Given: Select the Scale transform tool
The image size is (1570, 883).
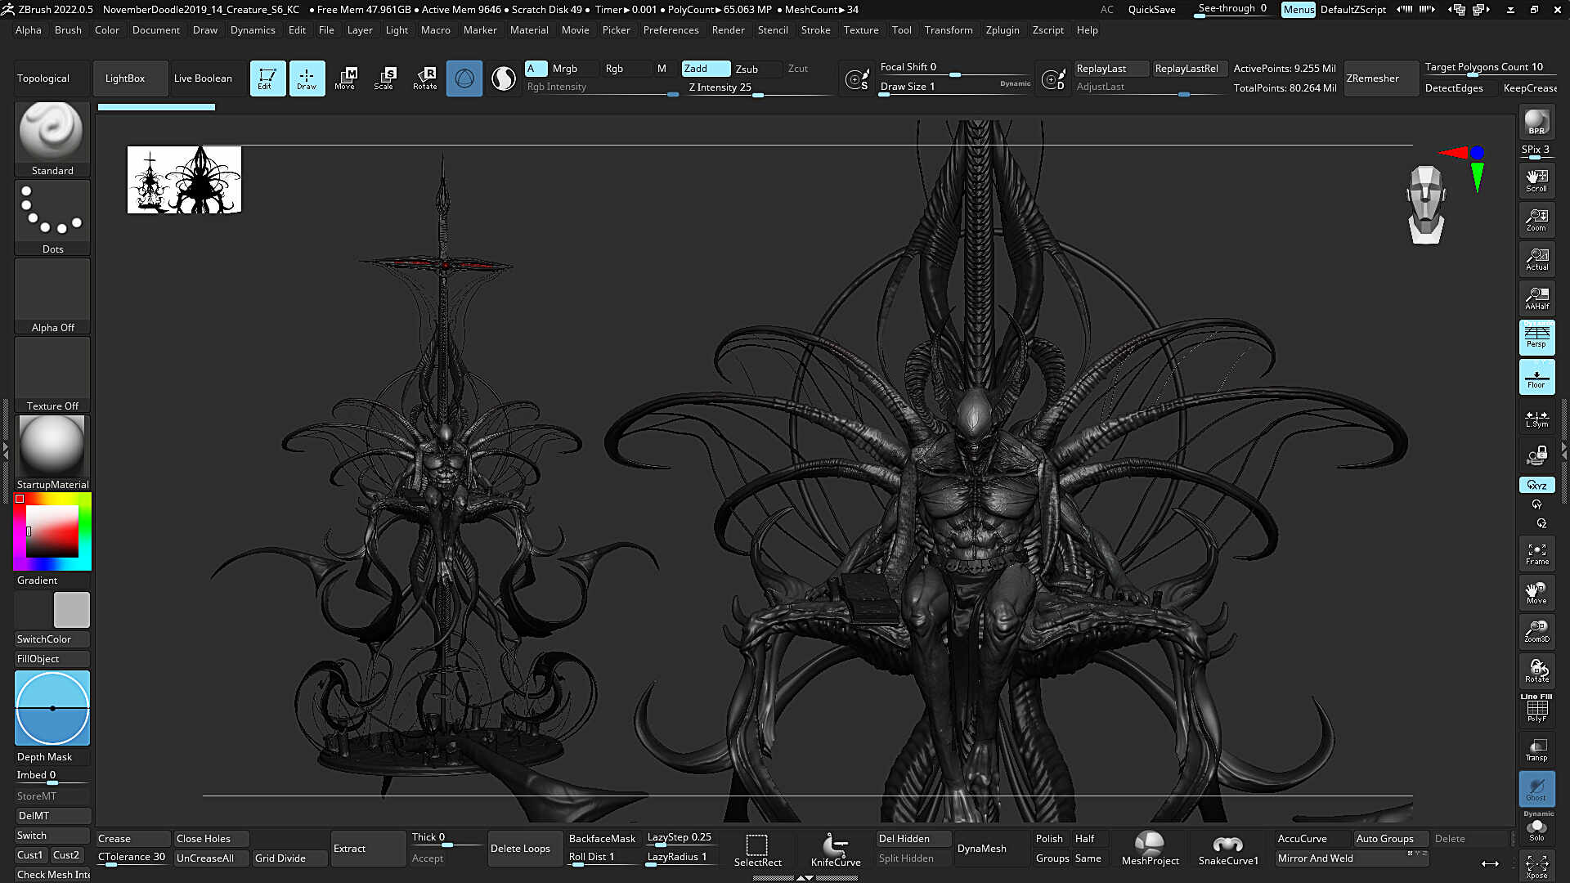Looking at the screenshot, I should click(x=384, y=78).
